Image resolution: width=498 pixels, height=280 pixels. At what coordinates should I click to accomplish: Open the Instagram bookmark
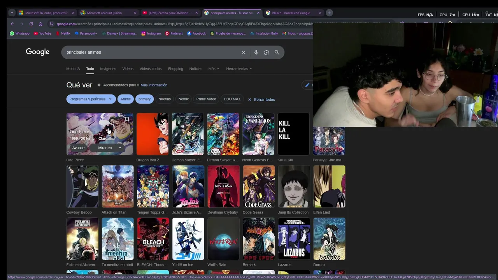[x=151, y=33]
